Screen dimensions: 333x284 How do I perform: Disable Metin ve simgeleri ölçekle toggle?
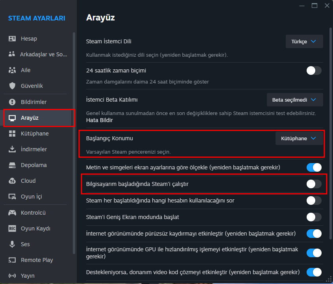314,167
